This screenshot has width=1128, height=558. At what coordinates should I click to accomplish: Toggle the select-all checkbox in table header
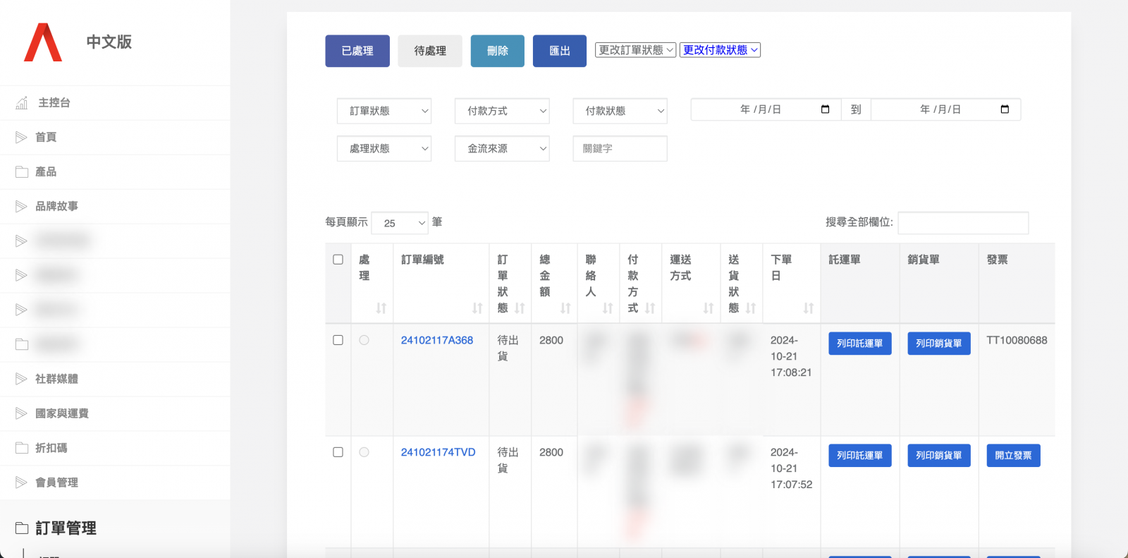(338, 260)
